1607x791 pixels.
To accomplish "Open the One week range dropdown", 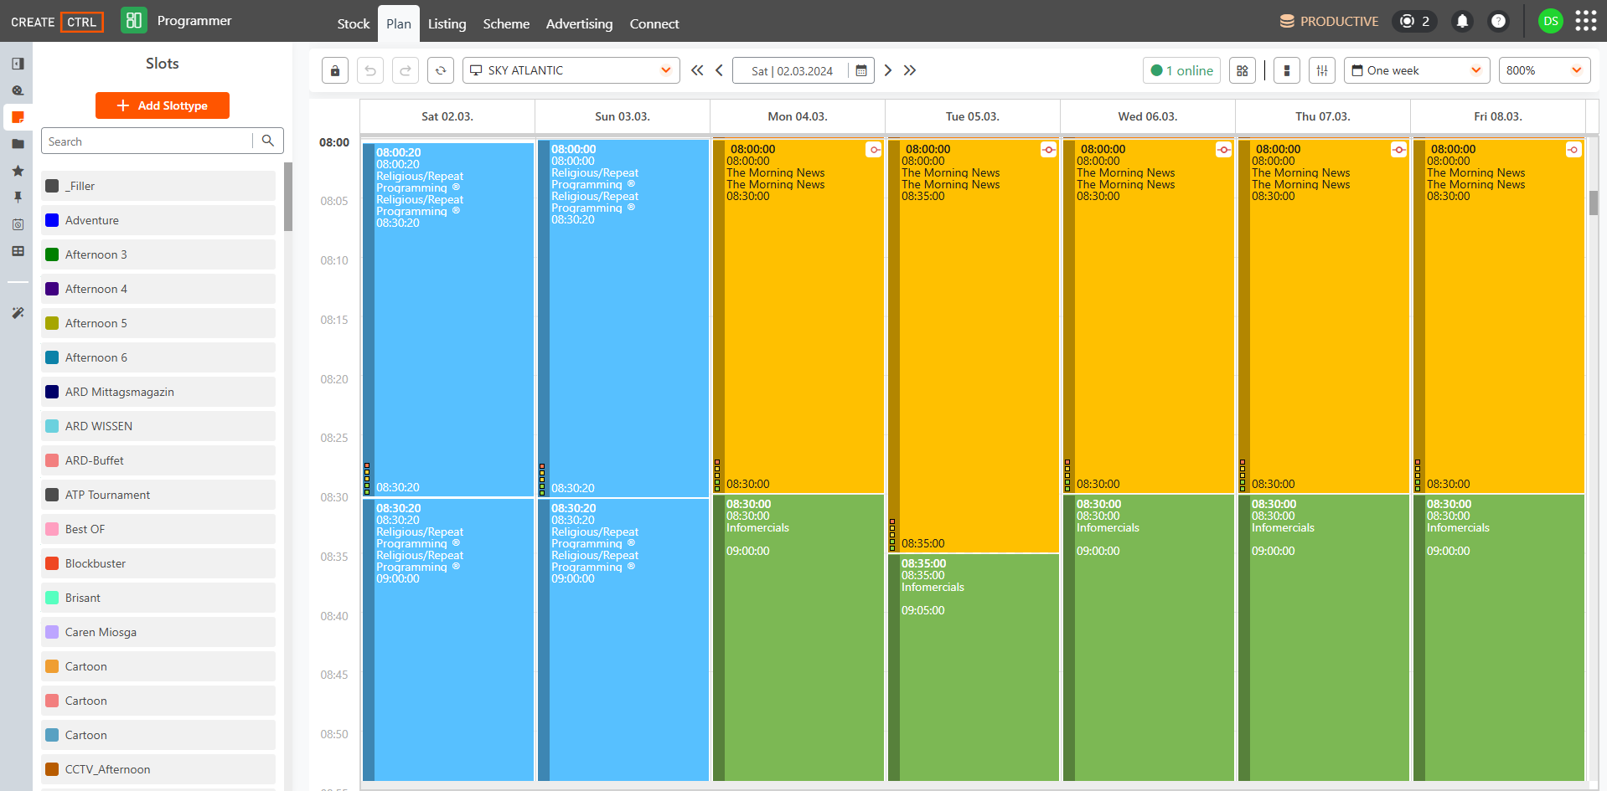I will coord(1417,70).
